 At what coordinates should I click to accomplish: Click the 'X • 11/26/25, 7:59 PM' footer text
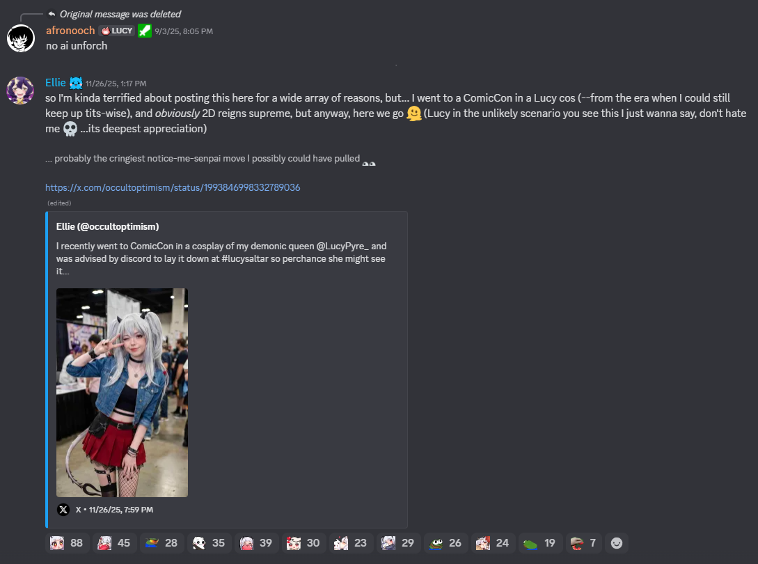click(114, 510)
